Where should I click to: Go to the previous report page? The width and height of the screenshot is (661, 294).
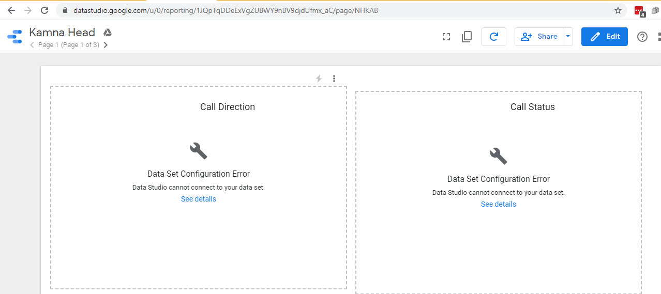coord(32,45)
